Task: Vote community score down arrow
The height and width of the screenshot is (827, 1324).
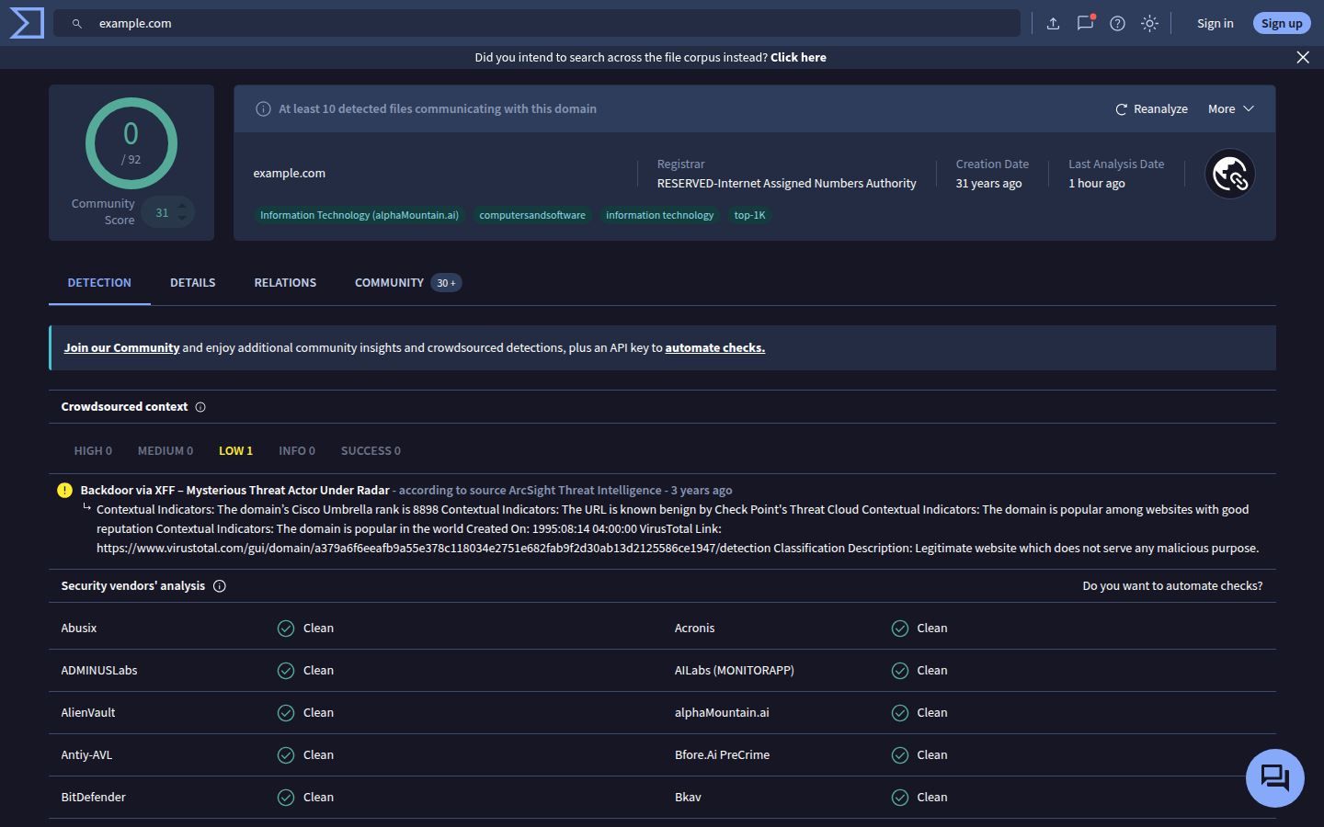Action: tap(182, 219)
